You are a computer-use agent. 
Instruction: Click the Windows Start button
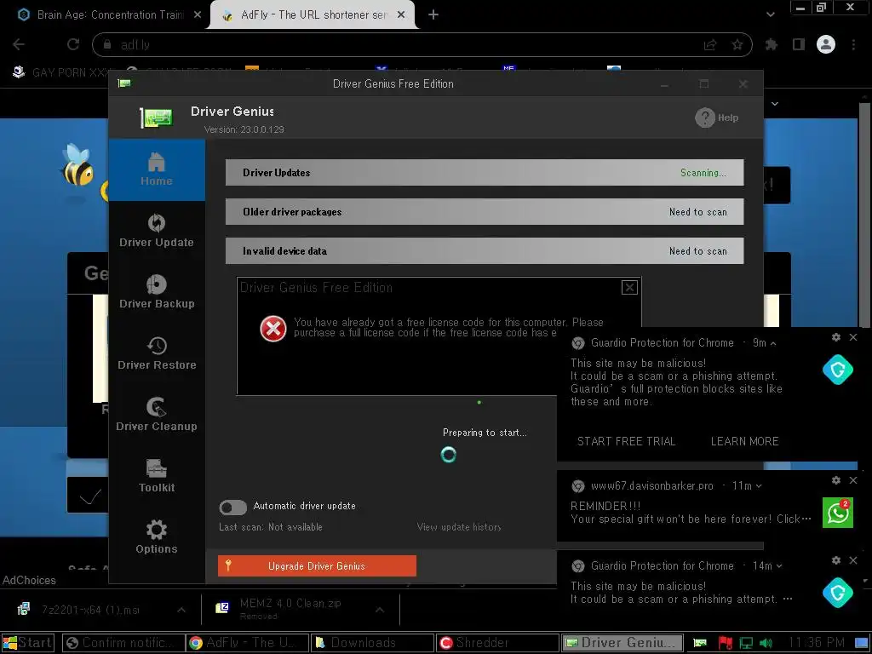pos(28,643)
